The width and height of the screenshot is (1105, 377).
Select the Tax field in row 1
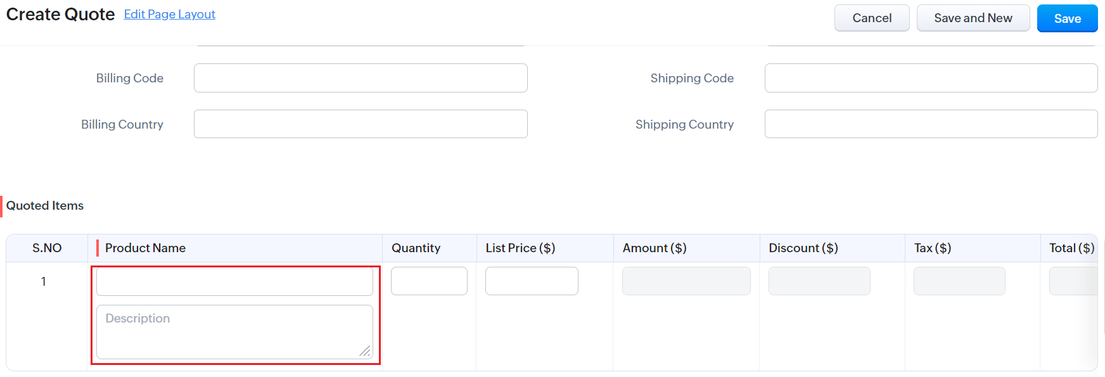pyautogui.click(x=959, y=281)
